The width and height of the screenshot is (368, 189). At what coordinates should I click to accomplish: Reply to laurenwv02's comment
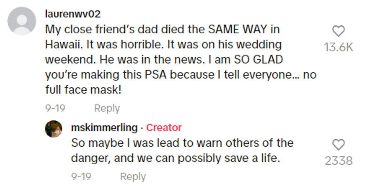(107, 109)
